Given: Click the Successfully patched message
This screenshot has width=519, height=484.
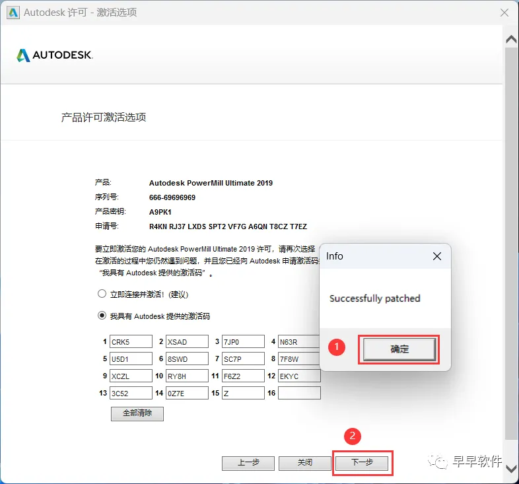Looking at the screenshot, I should coord(374,298).
